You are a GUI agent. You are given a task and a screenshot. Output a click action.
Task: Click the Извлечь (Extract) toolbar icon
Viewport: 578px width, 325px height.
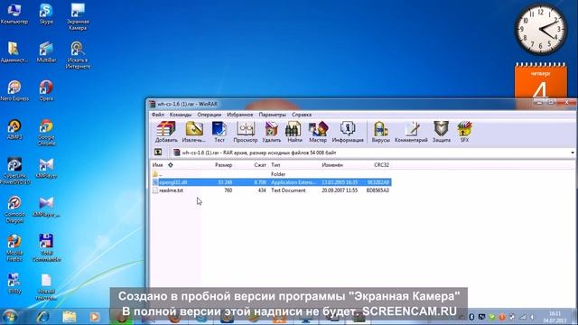193,132
